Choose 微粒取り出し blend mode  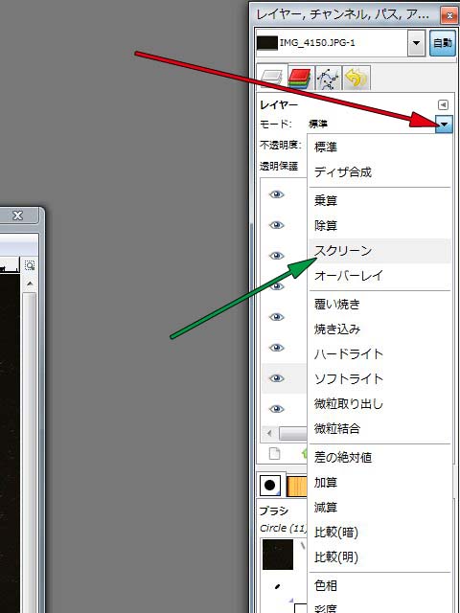379,404
